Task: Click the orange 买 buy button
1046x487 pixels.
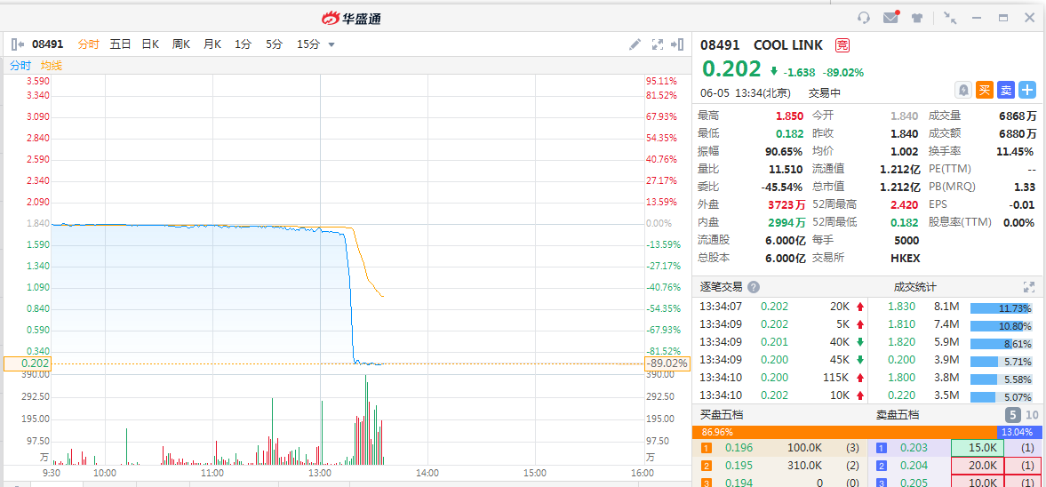Action: [x=985, y=90]
